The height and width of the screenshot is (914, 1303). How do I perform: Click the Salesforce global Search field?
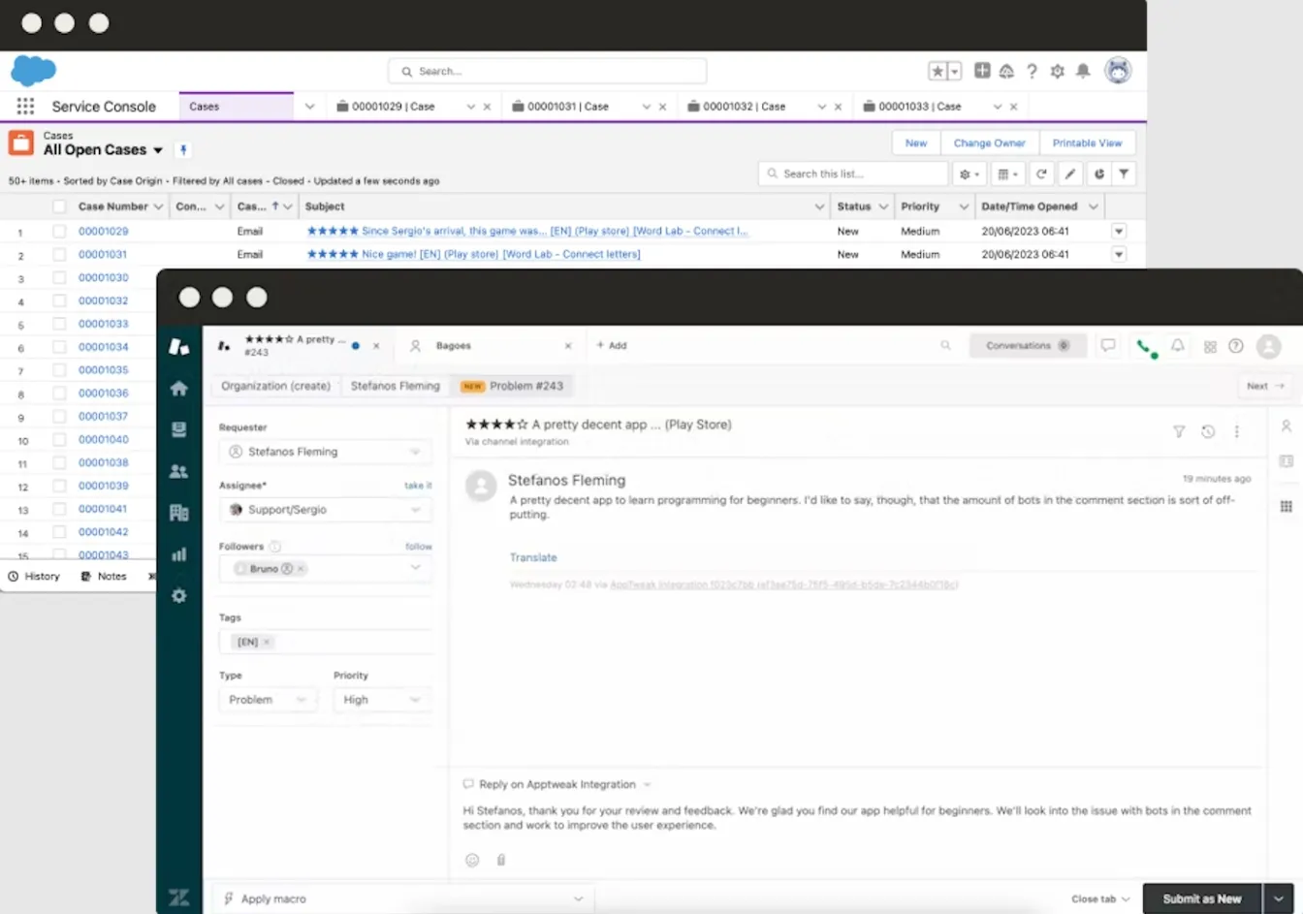(x=547, y=71)
